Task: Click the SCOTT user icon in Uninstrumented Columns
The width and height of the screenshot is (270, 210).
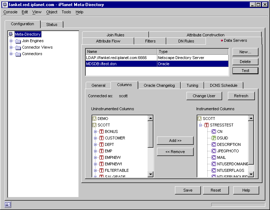Action: point(94,125)
